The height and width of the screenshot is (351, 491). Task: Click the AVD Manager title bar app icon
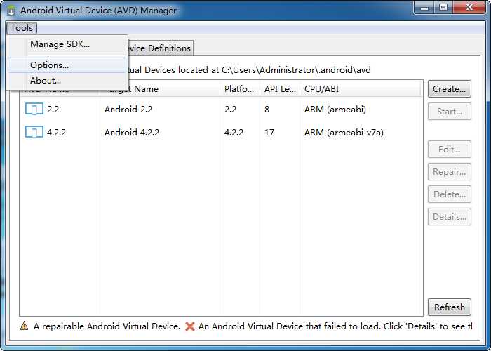[11, 11]
